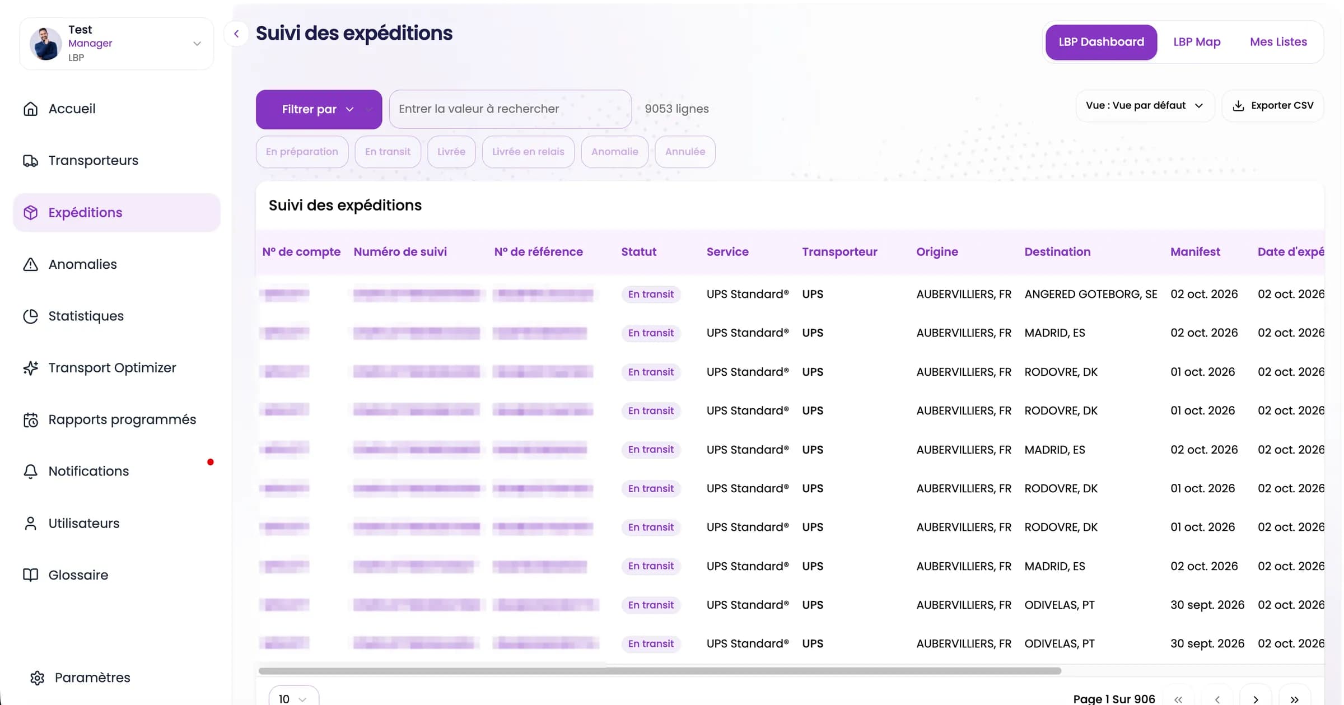
Task: Toggle the En transit filter chip
Action: coord(388,152)
